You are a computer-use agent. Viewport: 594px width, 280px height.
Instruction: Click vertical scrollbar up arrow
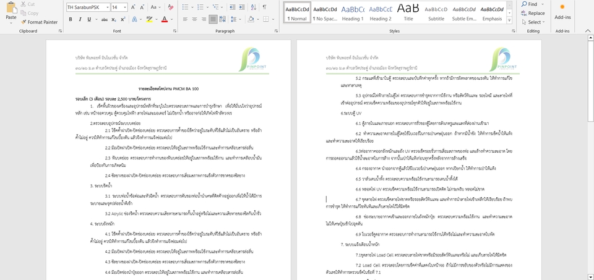(590, 38)
